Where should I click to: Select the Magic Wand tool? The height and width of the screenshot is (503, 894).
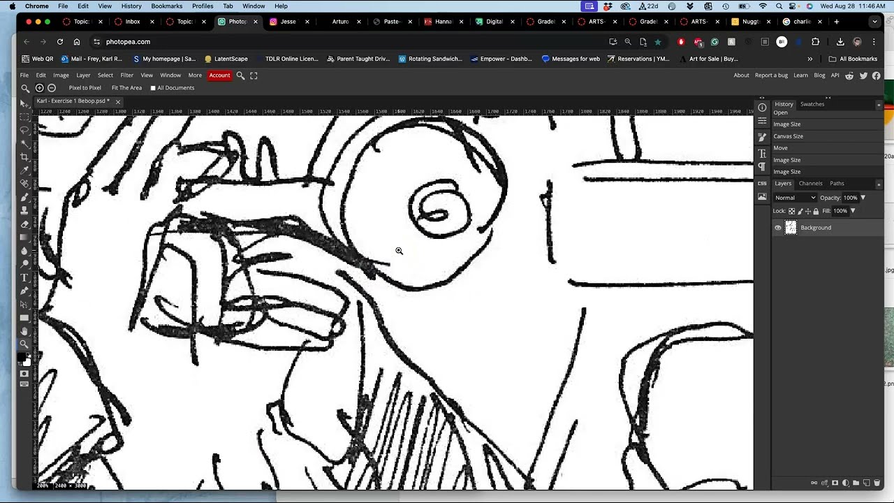coord(24,143)
